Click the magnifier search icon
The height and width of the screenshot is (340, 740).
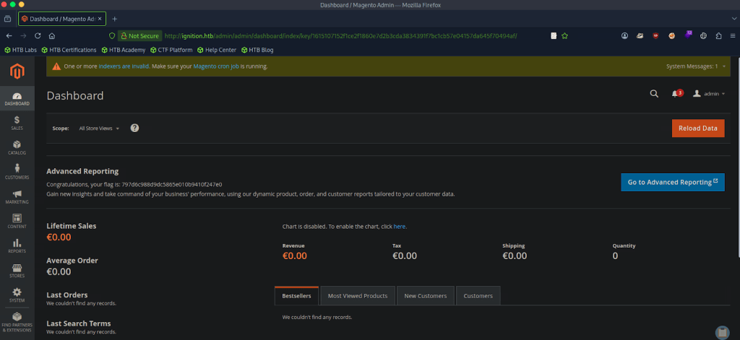click(654, 94)
